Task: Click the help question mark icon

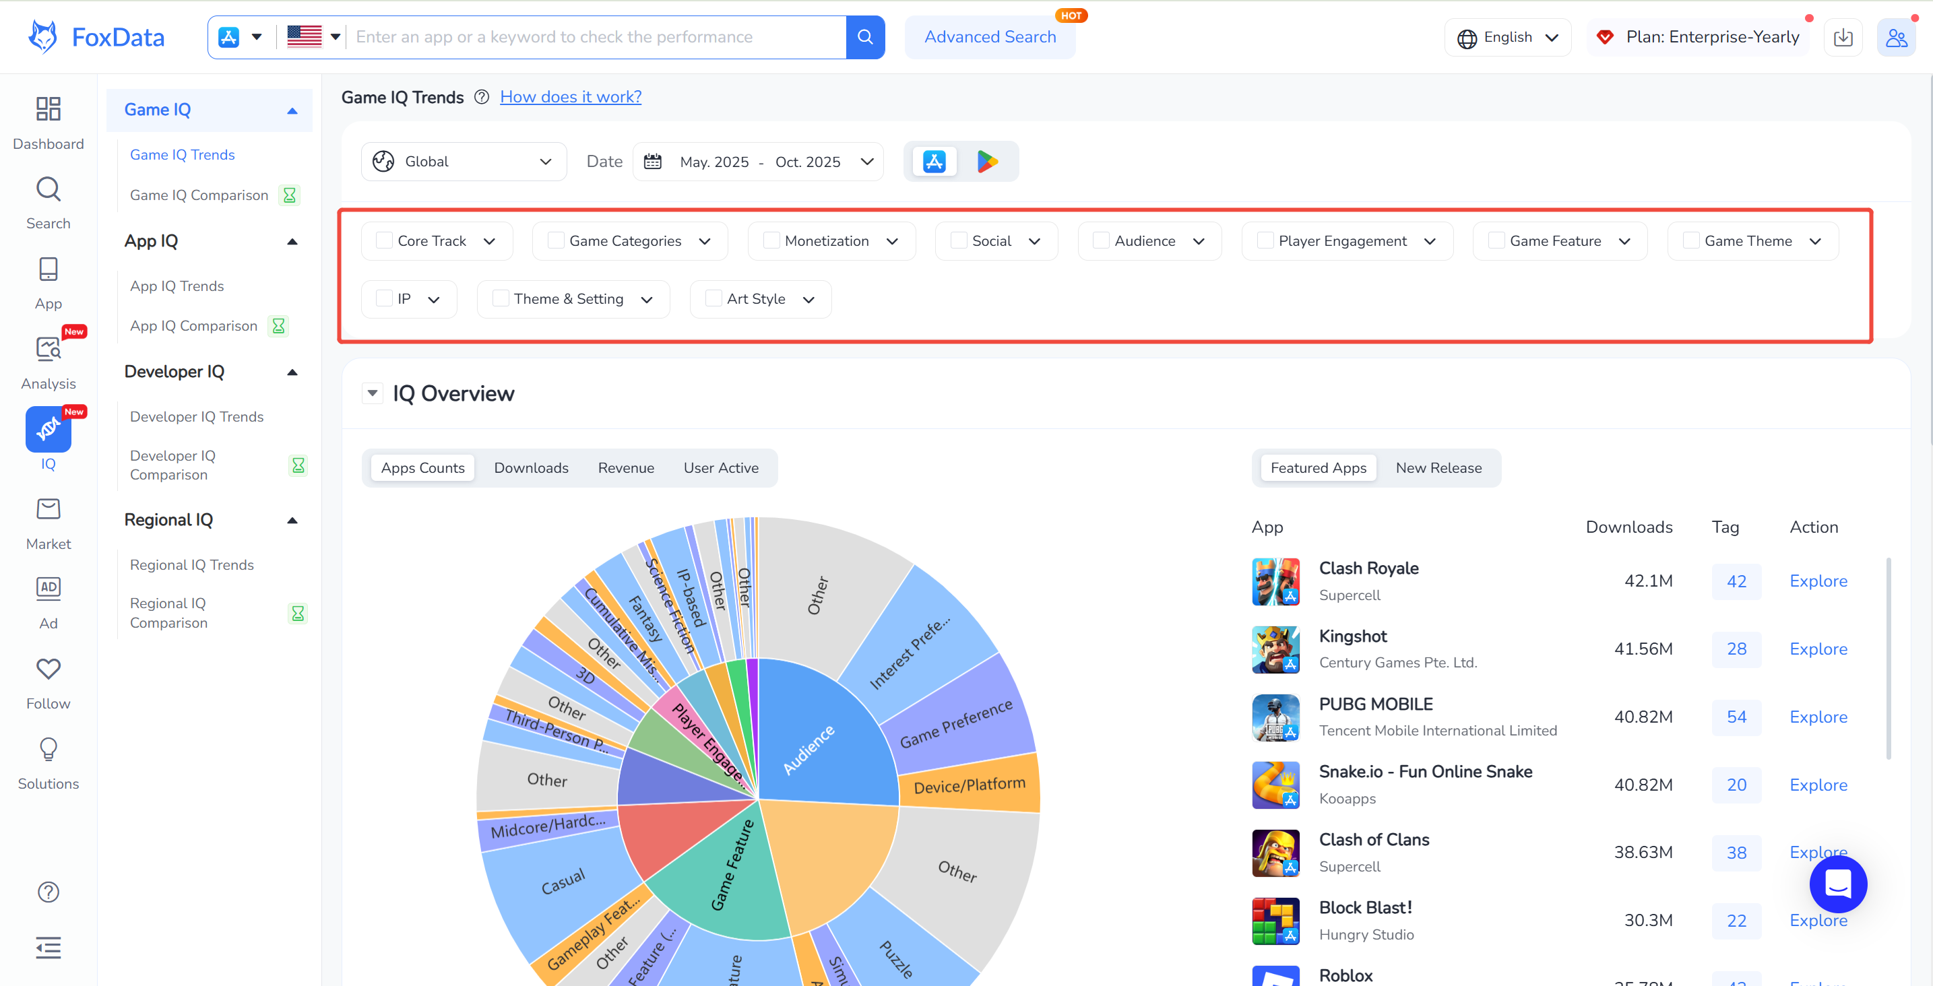Action: [48, 892]
